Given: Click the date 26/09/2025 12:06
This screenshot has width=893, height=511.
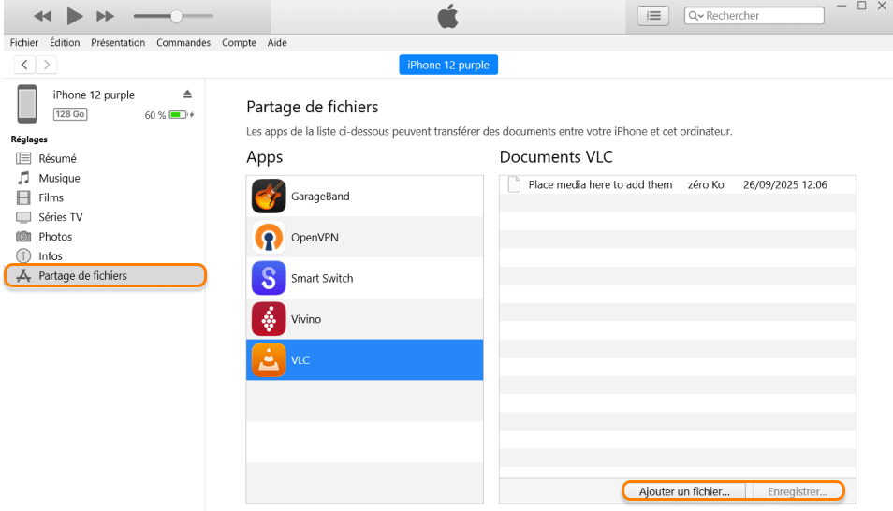Looking at the screenshot, I should [784, 184].
